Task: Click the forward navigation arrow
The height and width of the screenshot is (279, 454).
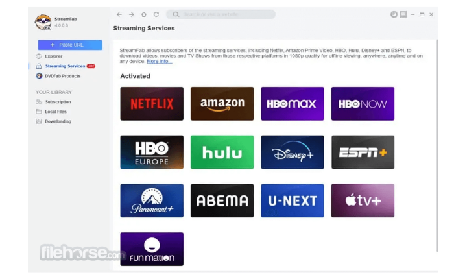Action: tap(132, 14)
